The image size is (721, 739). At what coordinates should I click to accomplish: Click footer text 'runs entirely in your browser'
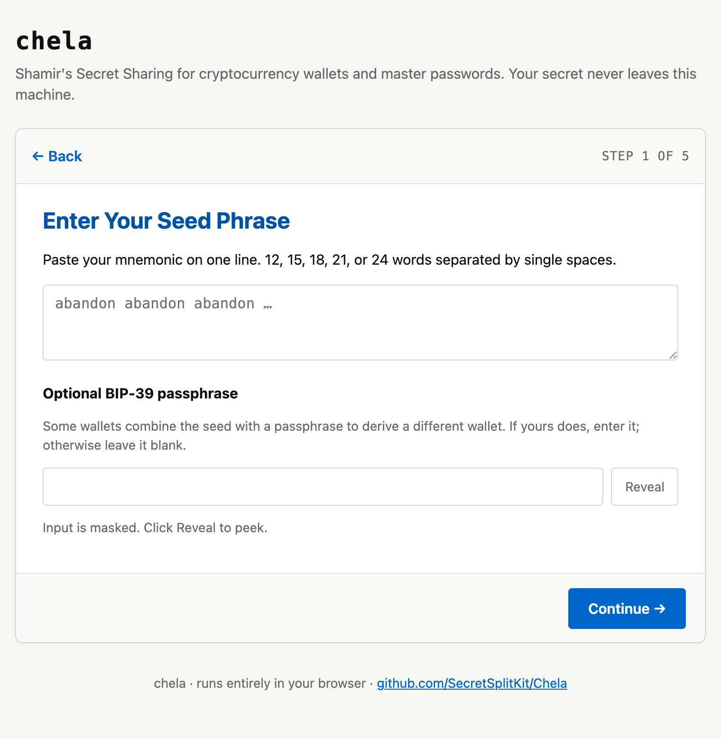(281, 683)
